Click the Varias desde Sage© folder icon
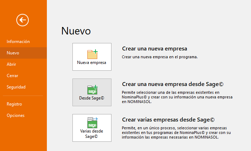This screenshot has height=151, width=251. (x=92, y=123)
